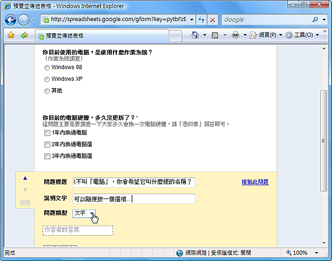The image size is (332, 261).
Task: Click the browser Forward arrow button
Action: [23, 20]
